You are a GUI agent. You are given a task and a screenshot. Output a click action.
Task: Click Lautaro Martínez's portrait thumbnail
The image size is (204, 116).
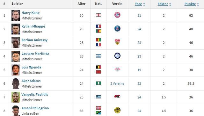16,56
